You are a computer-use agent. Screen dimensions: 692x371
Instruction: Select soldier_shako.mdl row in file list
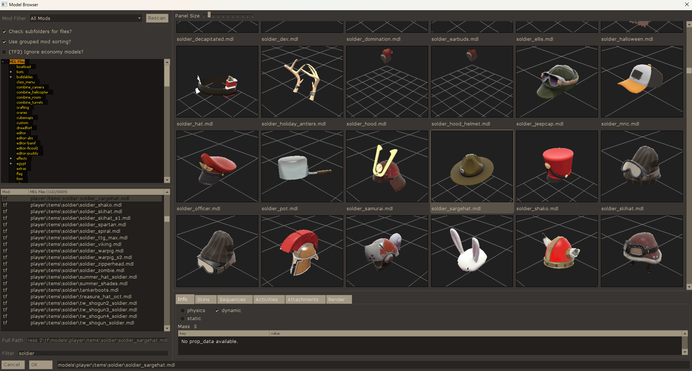[82, 205]
